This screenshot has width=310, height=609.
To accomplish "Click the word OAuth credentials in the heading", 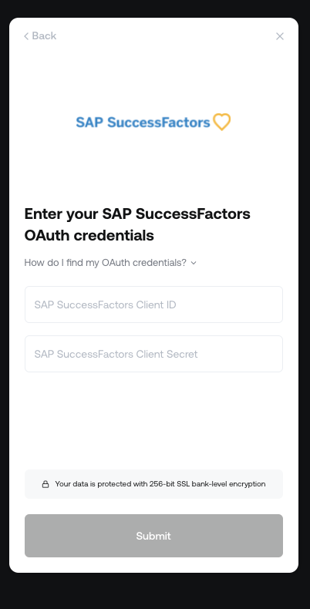I will point(89,235).
